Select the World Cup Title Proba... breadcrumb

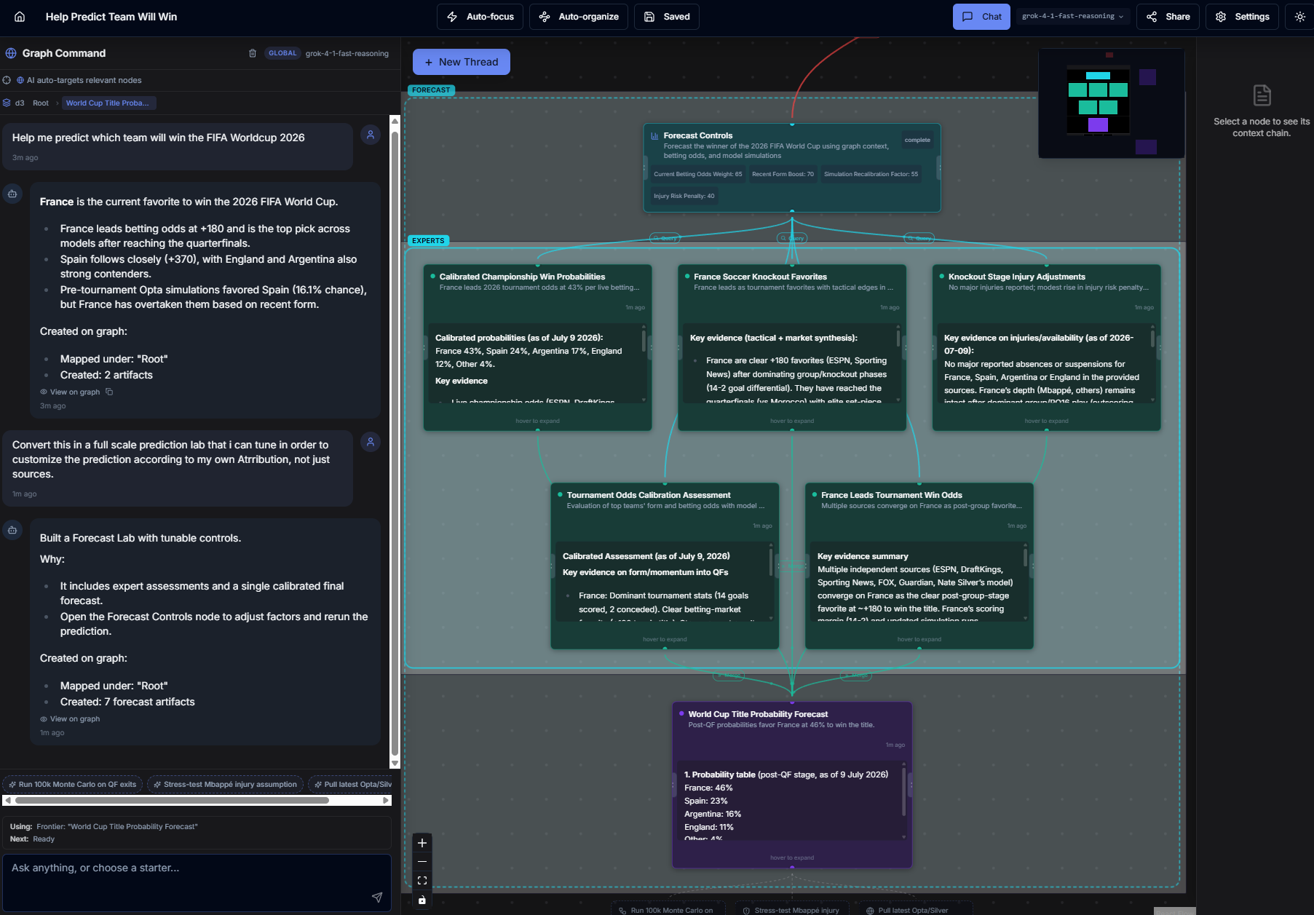click(x=108, y=103)
